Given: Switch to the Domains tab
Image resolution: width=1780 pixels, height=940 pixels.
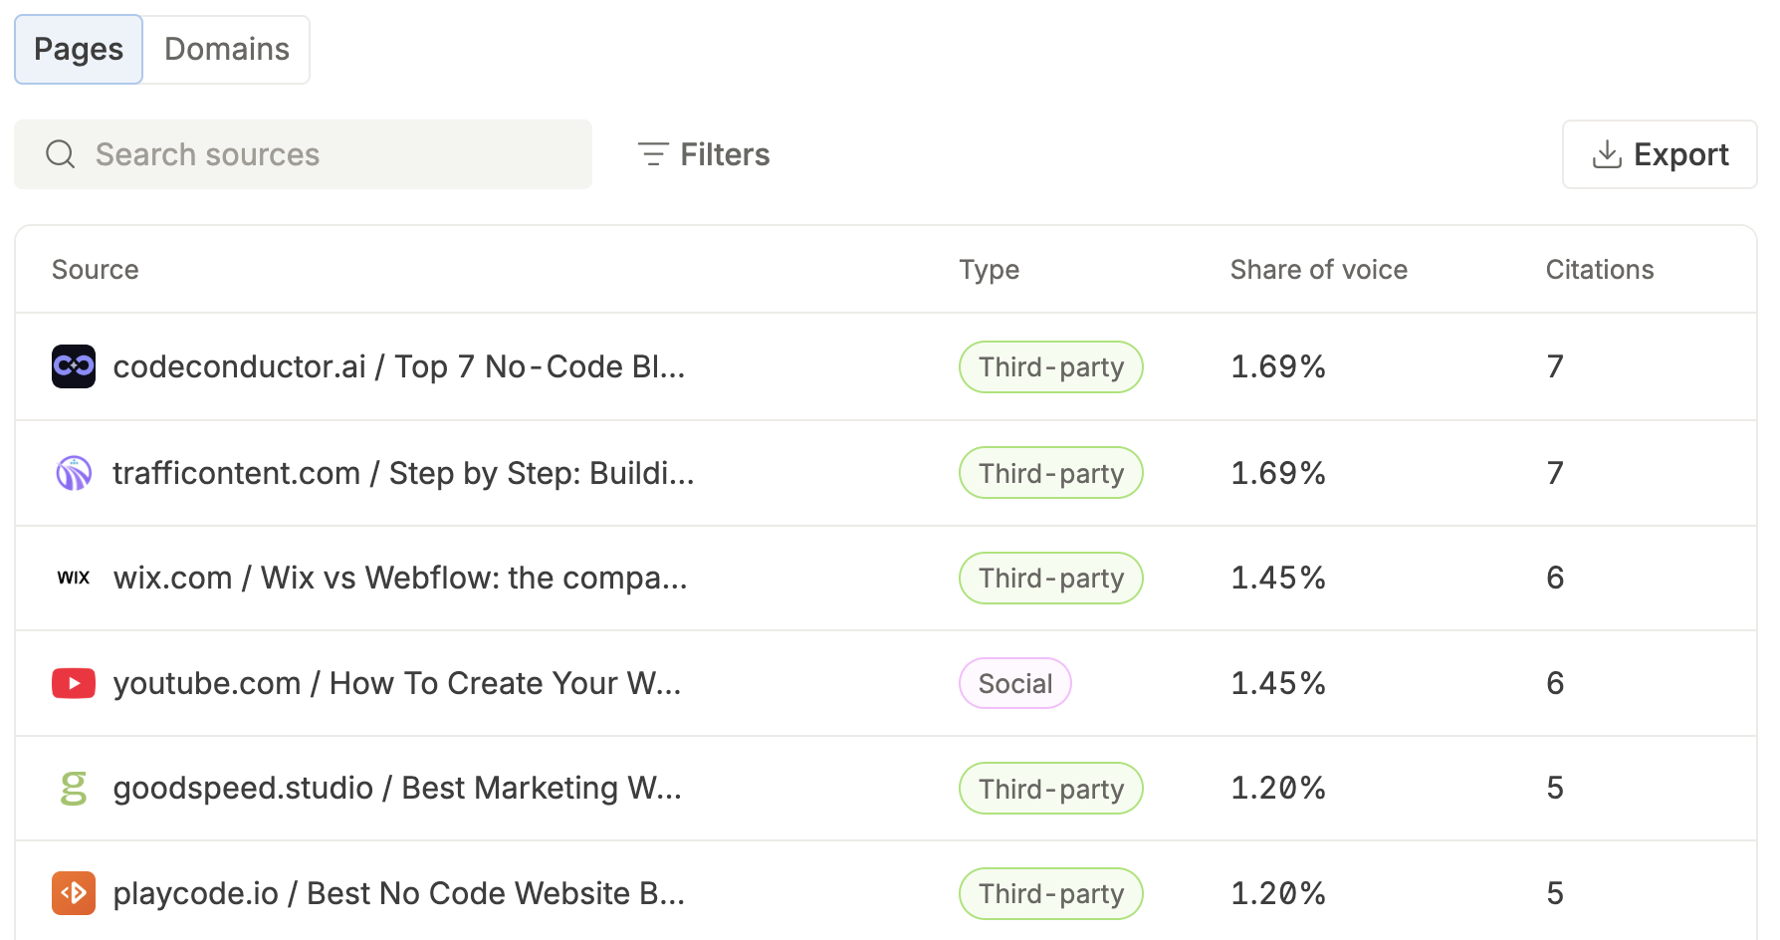Looking at the screenshot, I should pos(227,49).
